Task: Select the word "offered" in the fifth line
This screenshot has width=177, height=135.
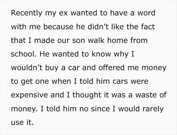Action: (112, 68)
